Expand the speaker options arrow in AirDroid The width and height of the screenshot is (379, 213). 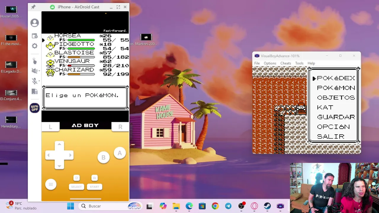coord(39,71)
